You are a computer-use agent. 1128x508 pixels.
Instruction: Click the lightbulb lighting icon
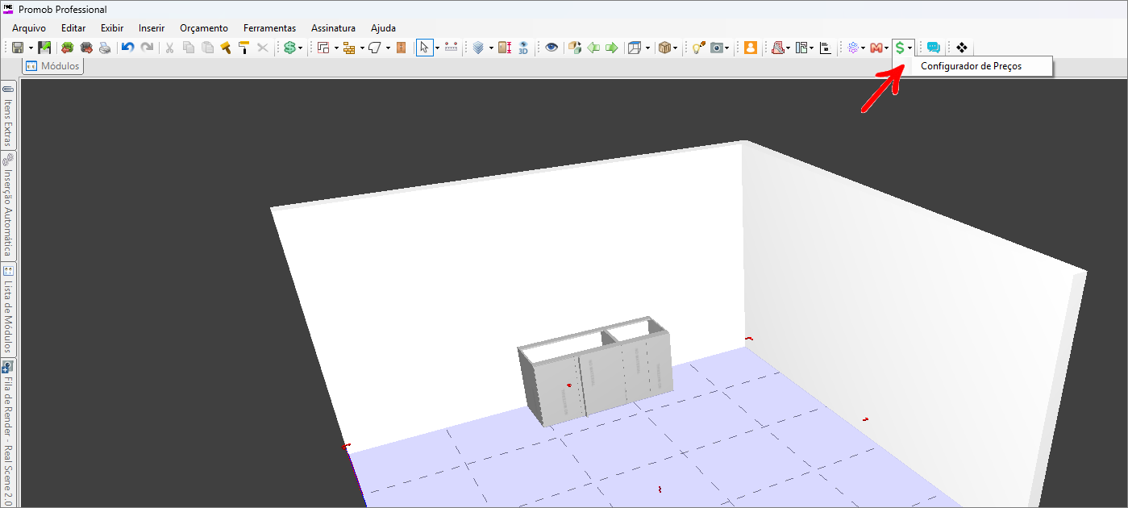click(x=698, y=48)
